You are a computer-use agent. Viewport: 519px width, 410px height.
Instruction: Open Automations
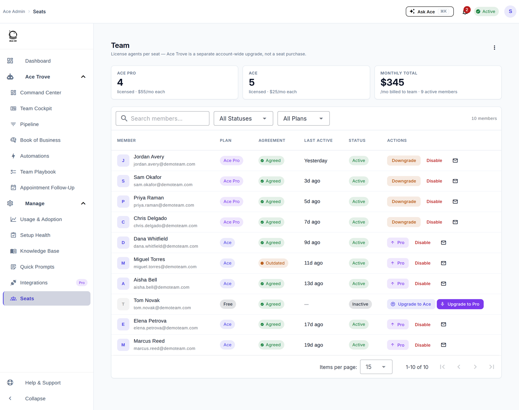46,156
